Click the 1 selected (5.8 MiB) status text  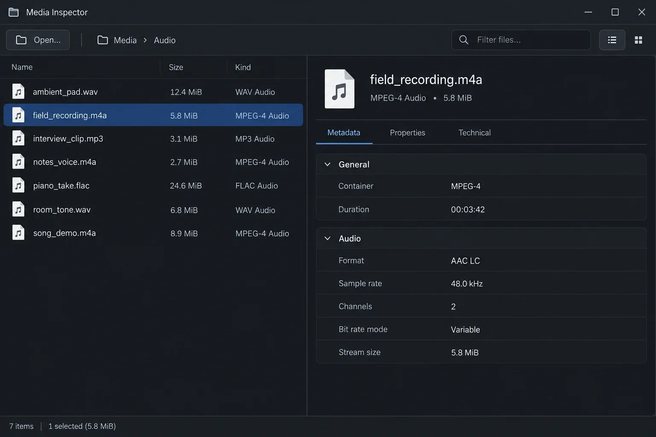[x=82, y=426]
